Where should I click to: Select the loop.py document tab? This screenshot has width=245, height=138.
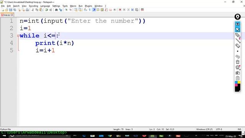pyautogui.click(x=7, y=15)
